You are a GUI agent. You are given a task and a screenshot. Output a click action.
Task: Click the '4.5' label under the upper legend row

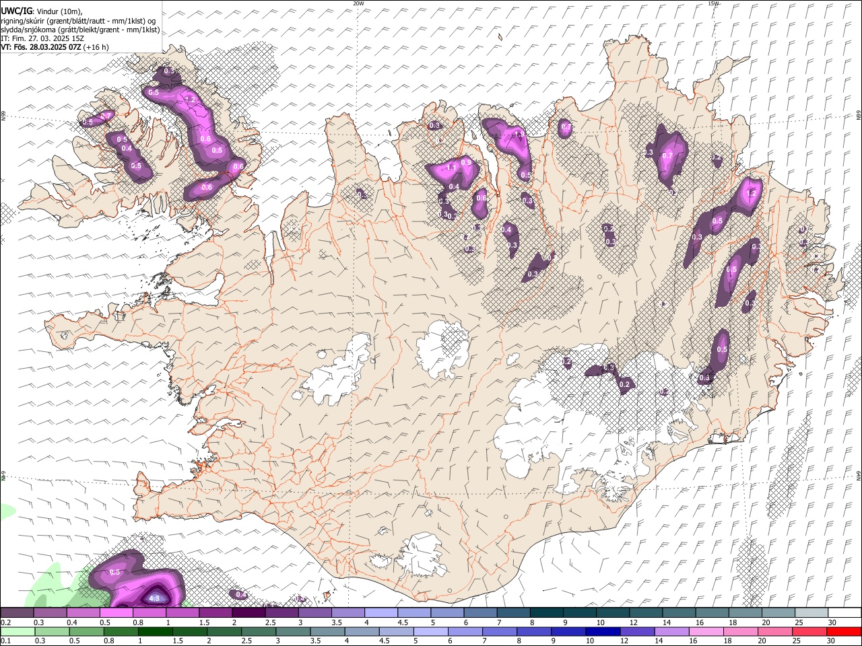[403, 622]
